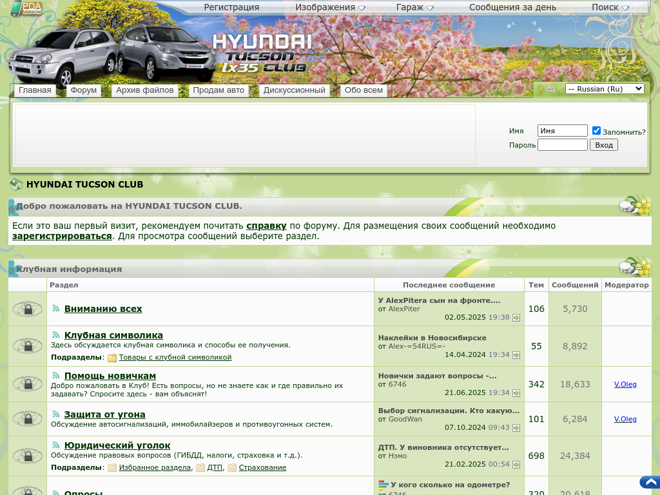Open the language selector Russian (Ru)

pyautogui.click(x=604, y=89)
